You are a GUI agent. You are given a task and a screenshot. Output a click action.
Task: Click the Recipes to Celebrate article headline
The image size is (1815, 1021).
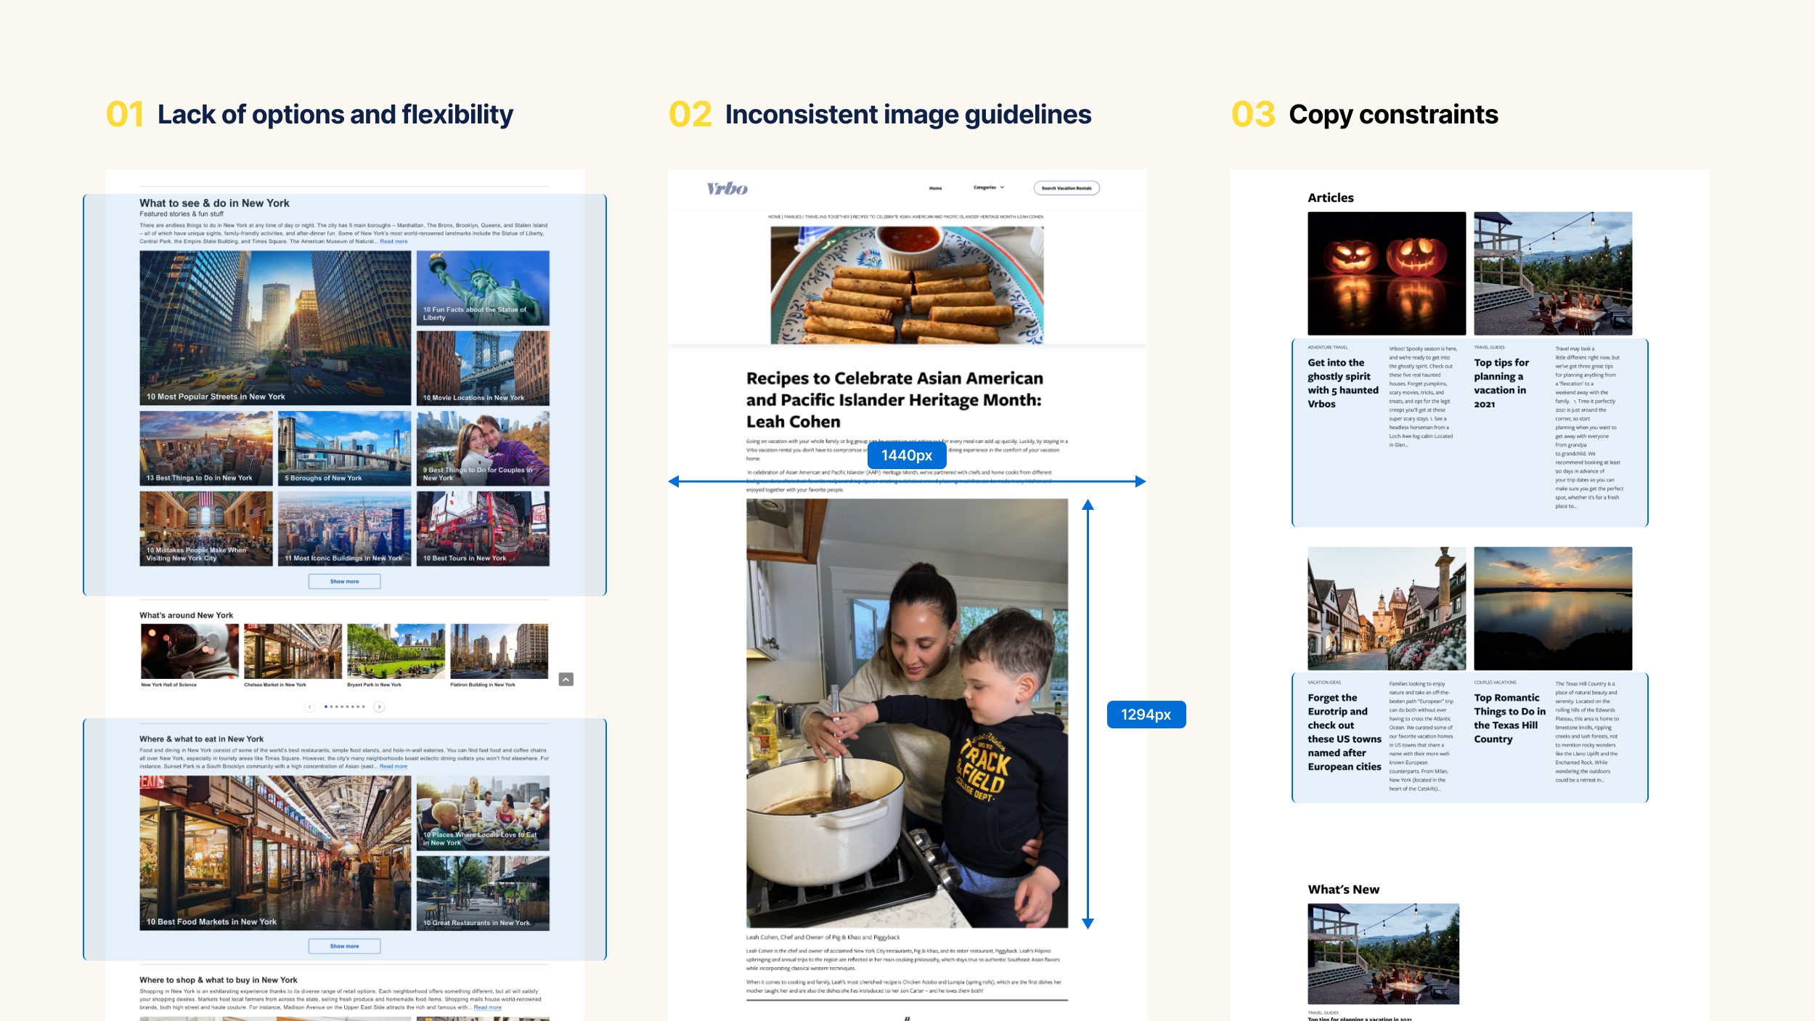click(x=894, y=400)
